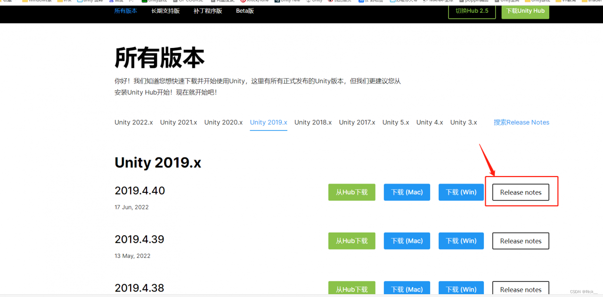Open Release notes for 2019.4.38
The height and width of the screenshot is (297, 603).
tap(521, 289)
